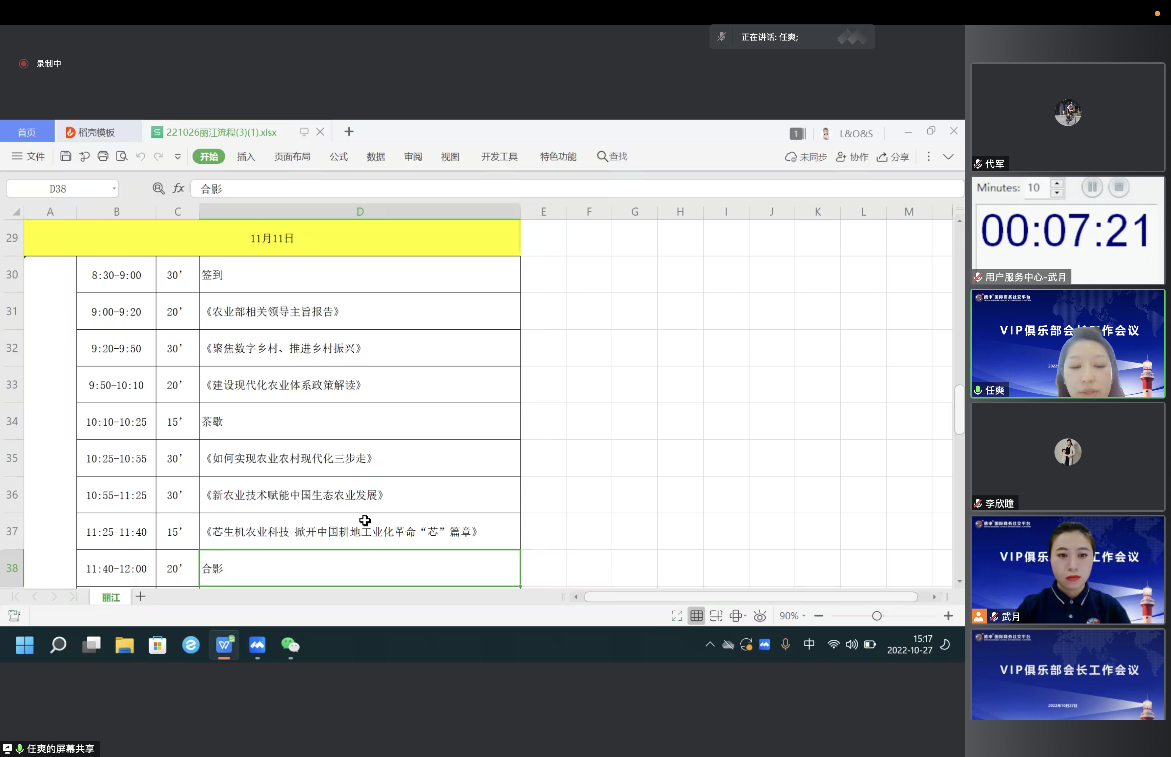Click the 任爽 participant video tile

pos(1068,344)
